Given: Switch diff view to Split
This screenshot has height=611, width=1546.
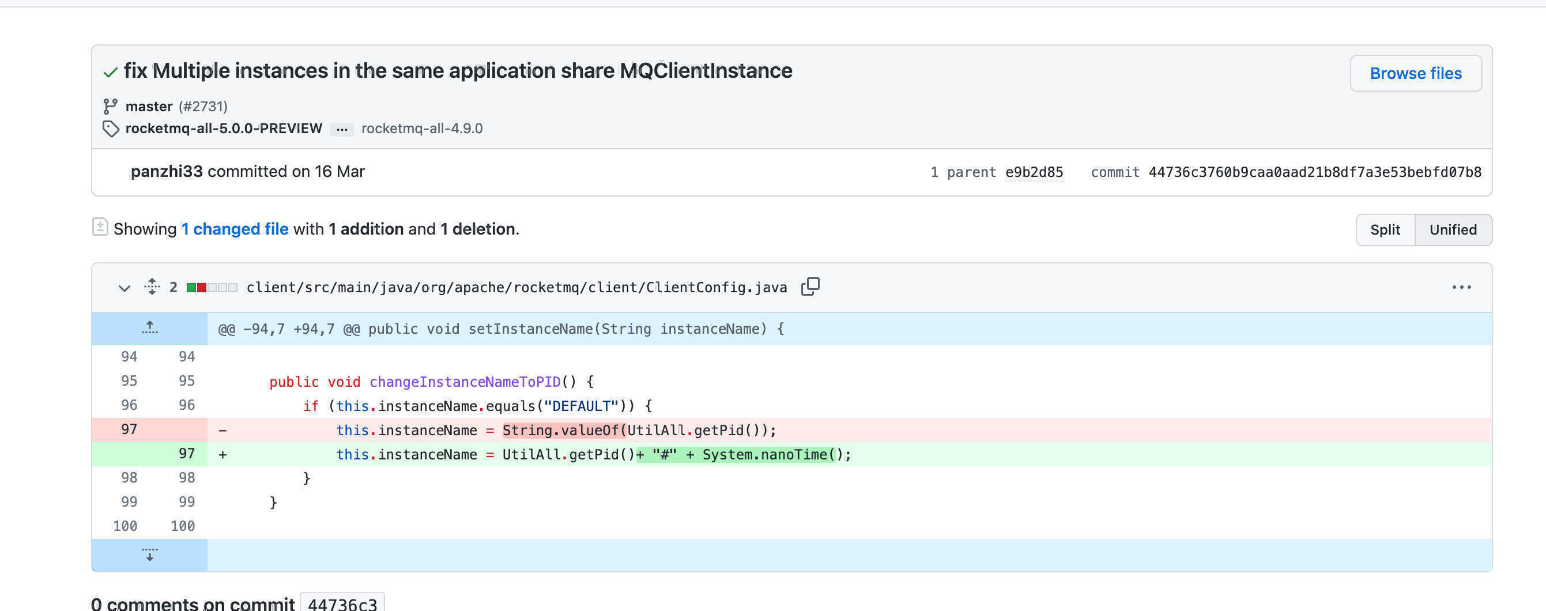Looking at the screenshot, I should coord(1385,229).
